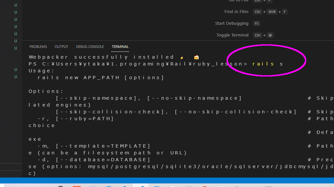This screenshot has height=187, width=334.
Task: Click the @ key cap hint
Action: click(270, 35)
